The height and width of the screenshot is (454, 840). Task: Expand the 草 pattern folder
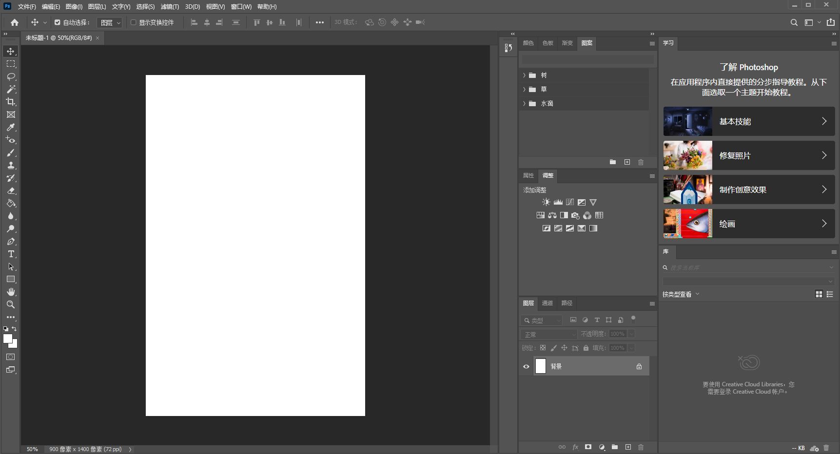[524, 90]
